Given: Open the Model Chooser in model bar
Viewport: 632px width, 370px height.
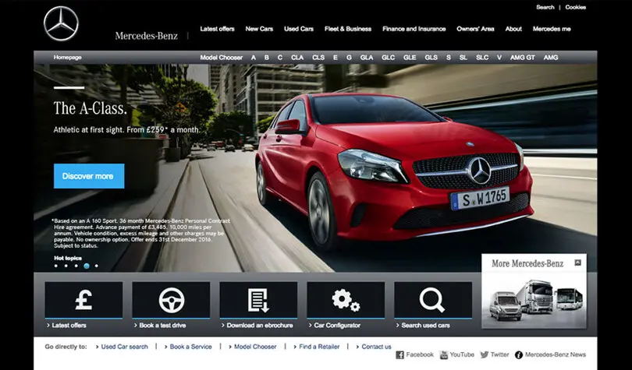Looking at the screenshot, I should click(x=222, y=58).
